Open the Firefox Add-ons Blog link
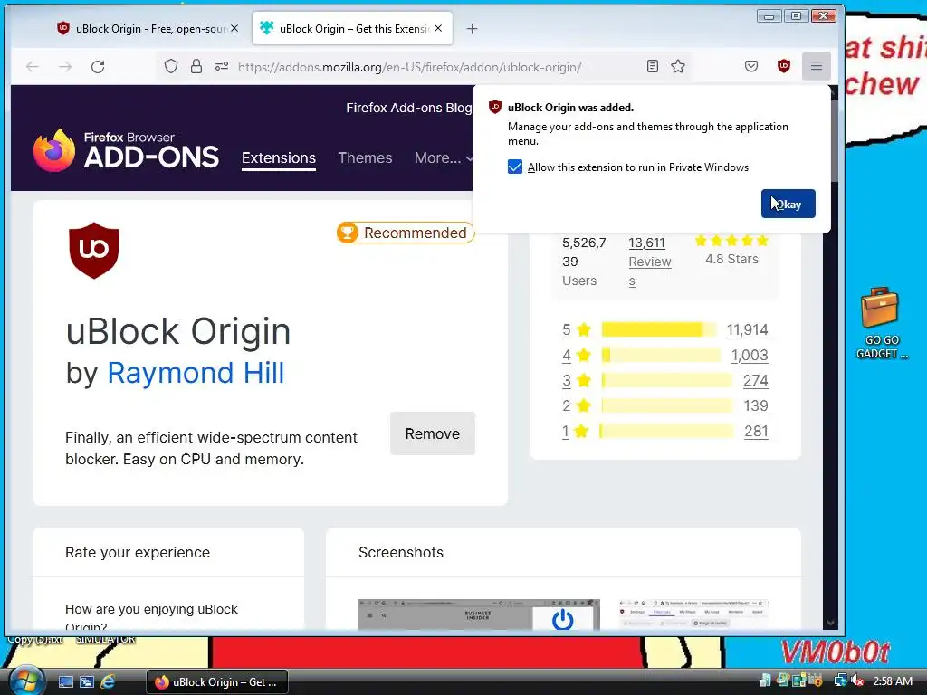Screen dimensions: 927x695 408,108
